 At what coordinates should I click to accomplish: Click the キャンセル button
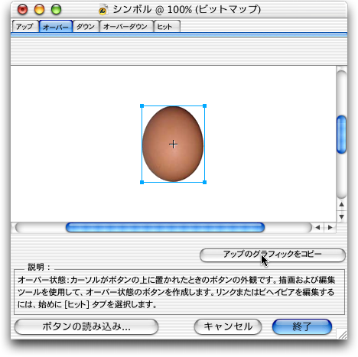click(x=228, y=326)
